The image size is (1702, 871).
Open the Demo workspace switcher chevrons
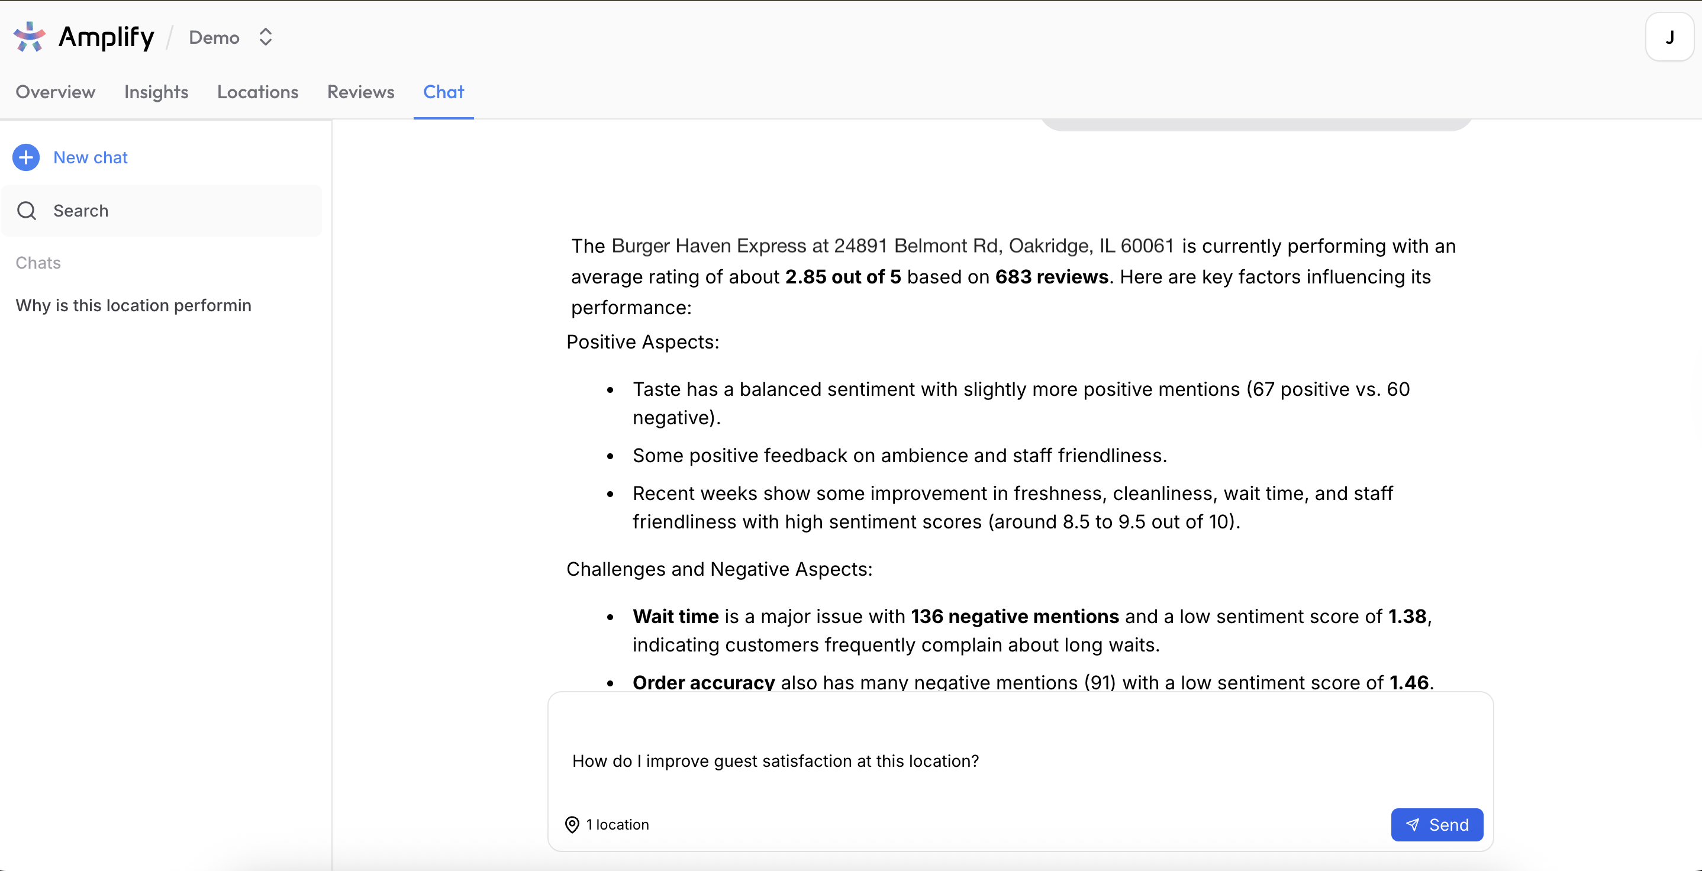coord(266,37)
